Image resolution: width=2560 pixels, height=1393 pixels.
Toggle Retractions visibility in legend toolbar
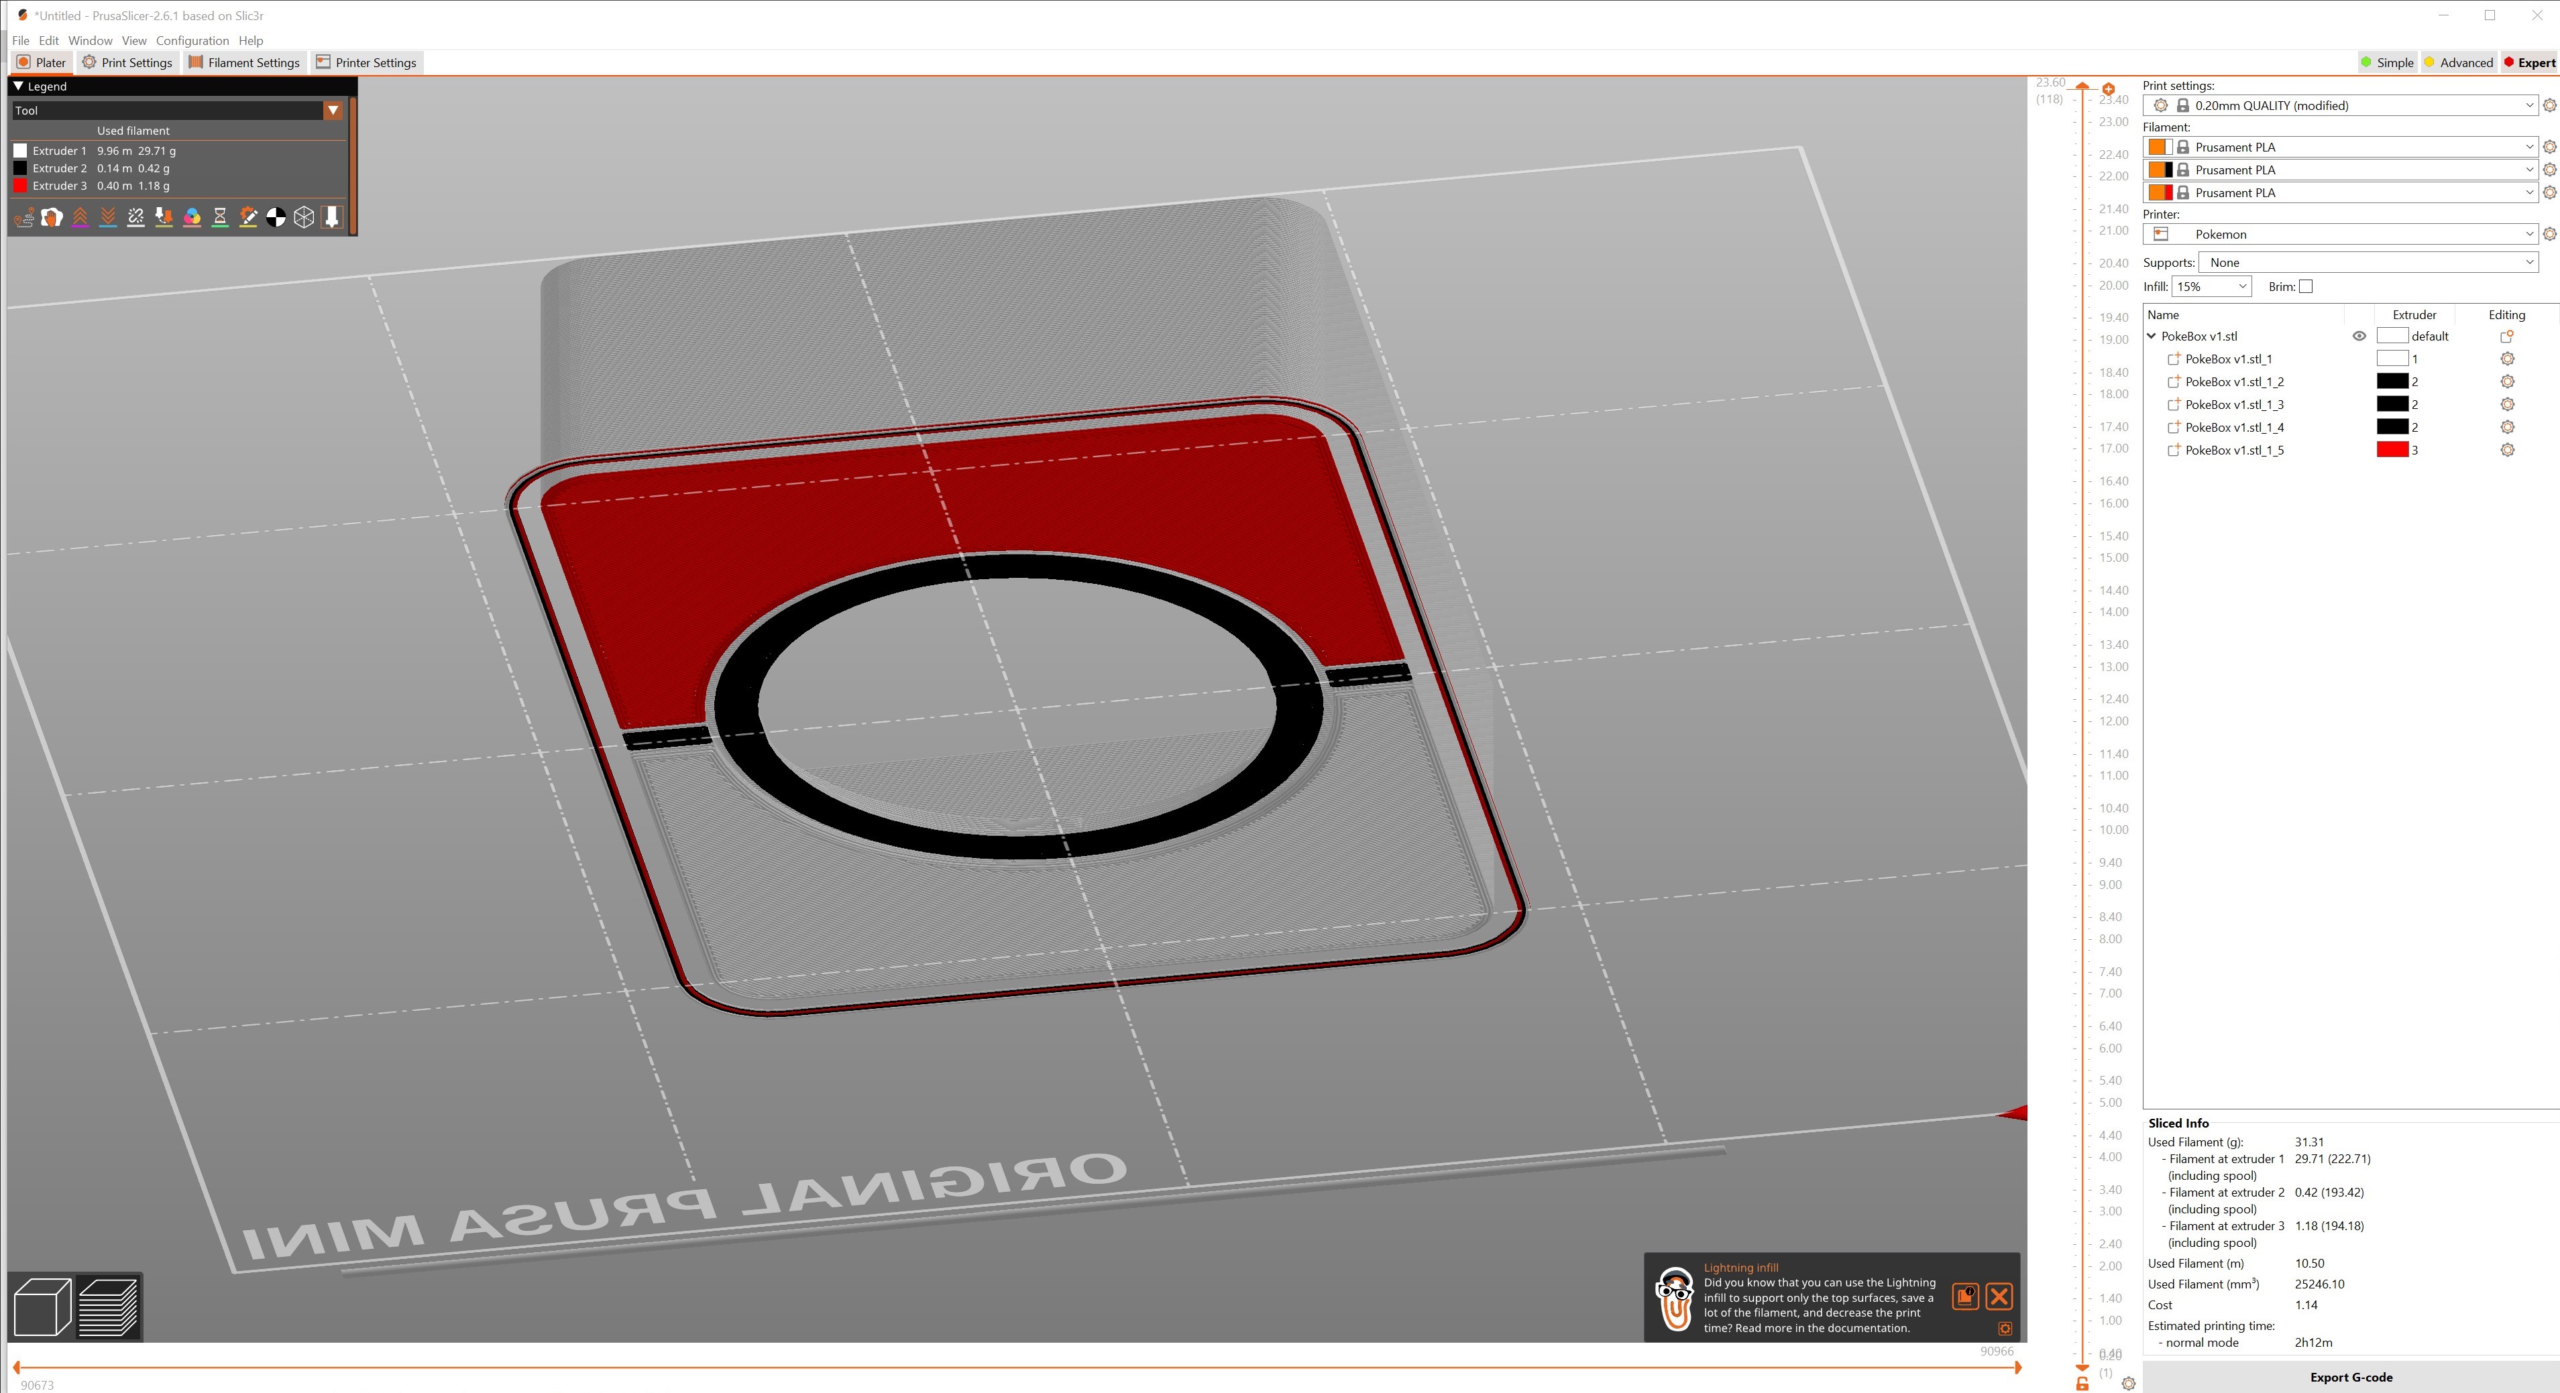(80, 217)
